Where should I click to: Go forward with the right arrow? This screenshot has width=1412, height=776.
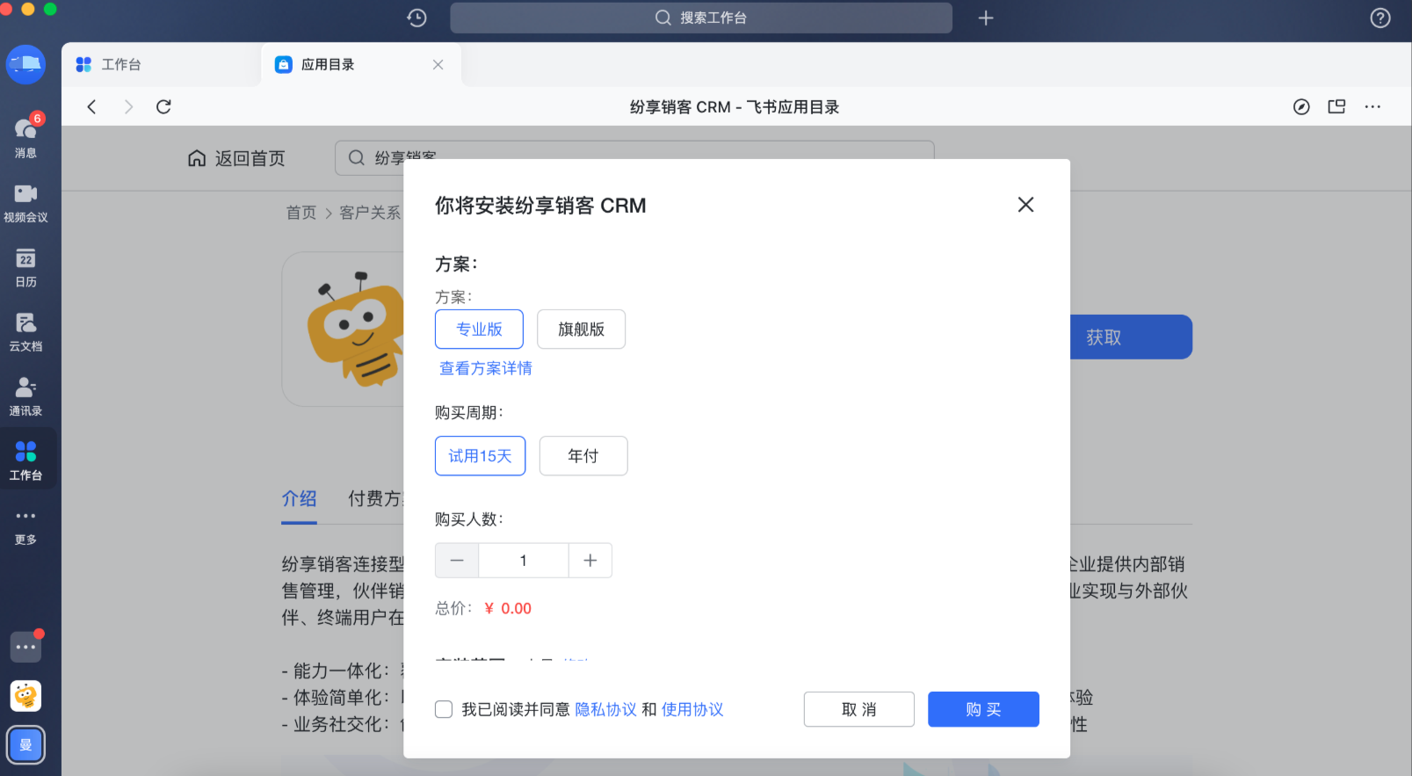click(x=128, y=106)
